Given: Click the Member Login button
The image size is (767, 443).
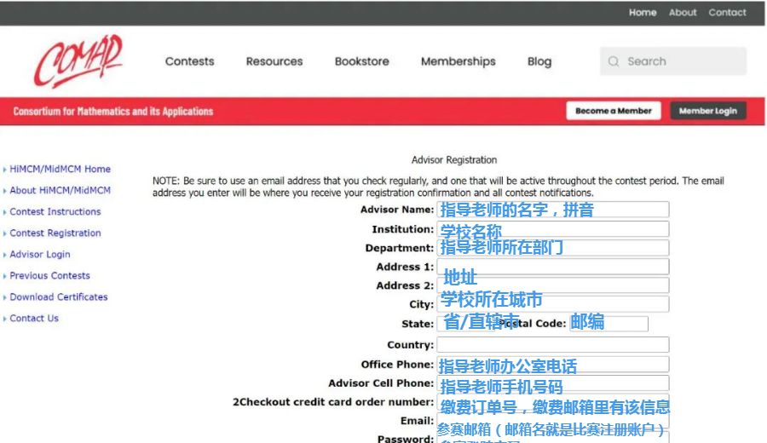Looking at the screenshot, I should [x=708, y=111].
